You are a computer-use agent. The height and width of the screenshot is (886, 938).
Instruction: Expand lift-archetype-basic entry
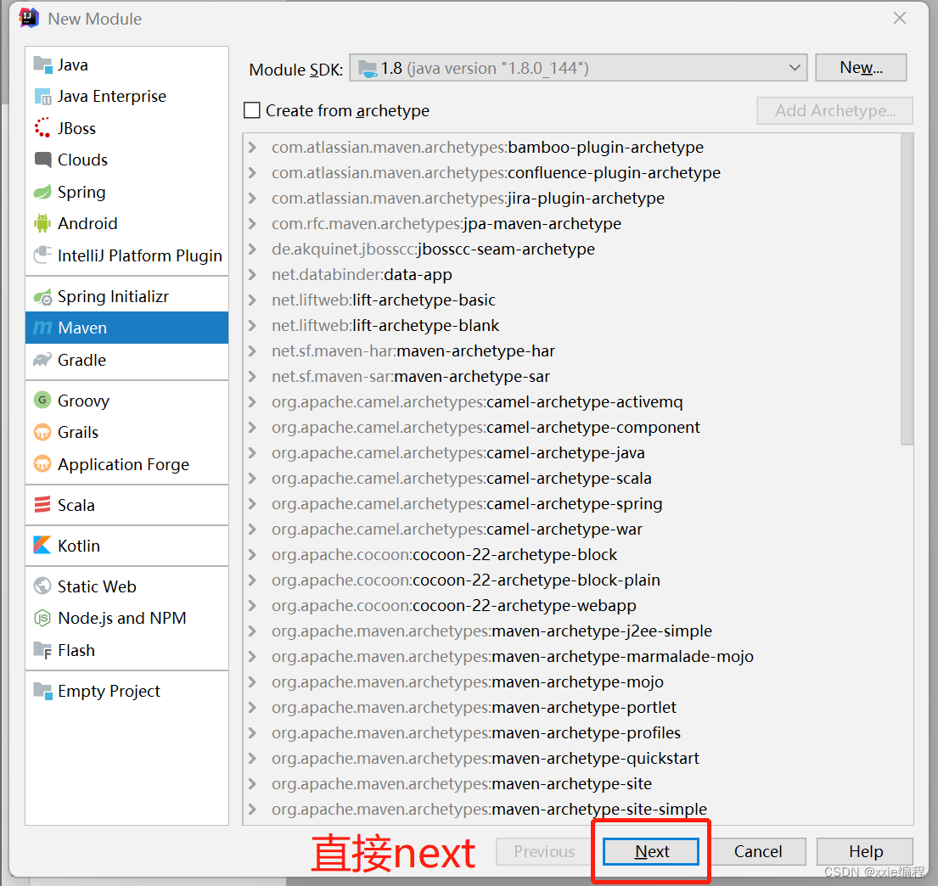pos(252,300)
